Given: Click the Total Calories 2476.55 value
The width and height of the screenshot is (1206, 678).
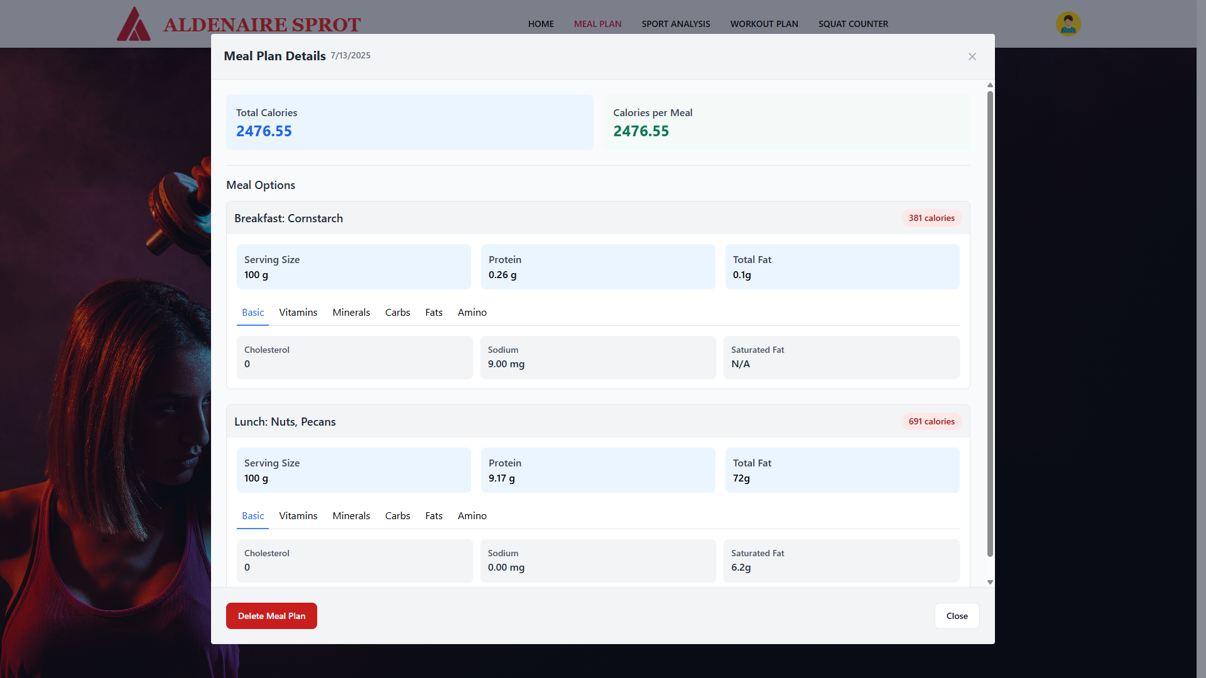Looking at the screenshot, I should point(264,131).
